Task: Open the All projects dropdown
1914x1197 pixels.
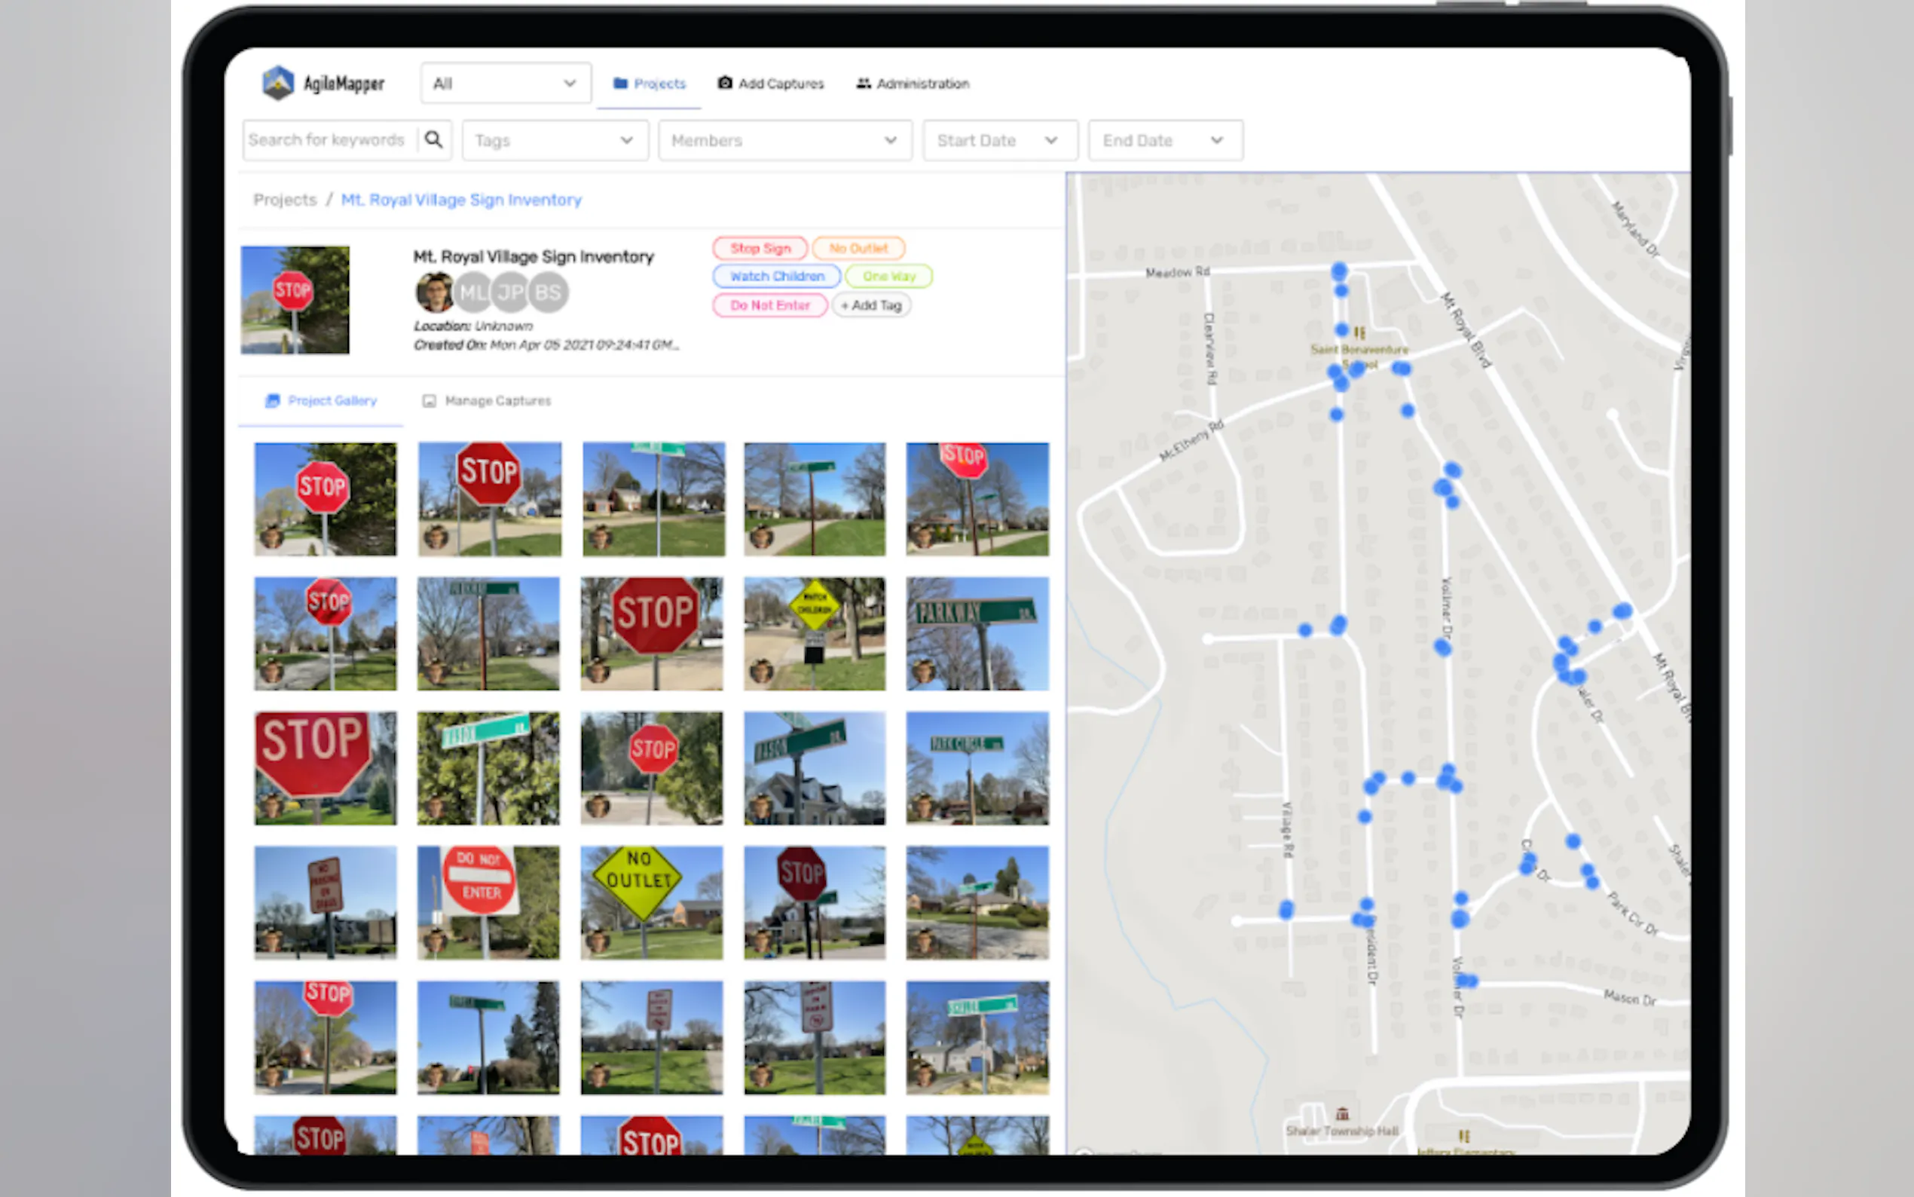Action: (506, 83)
